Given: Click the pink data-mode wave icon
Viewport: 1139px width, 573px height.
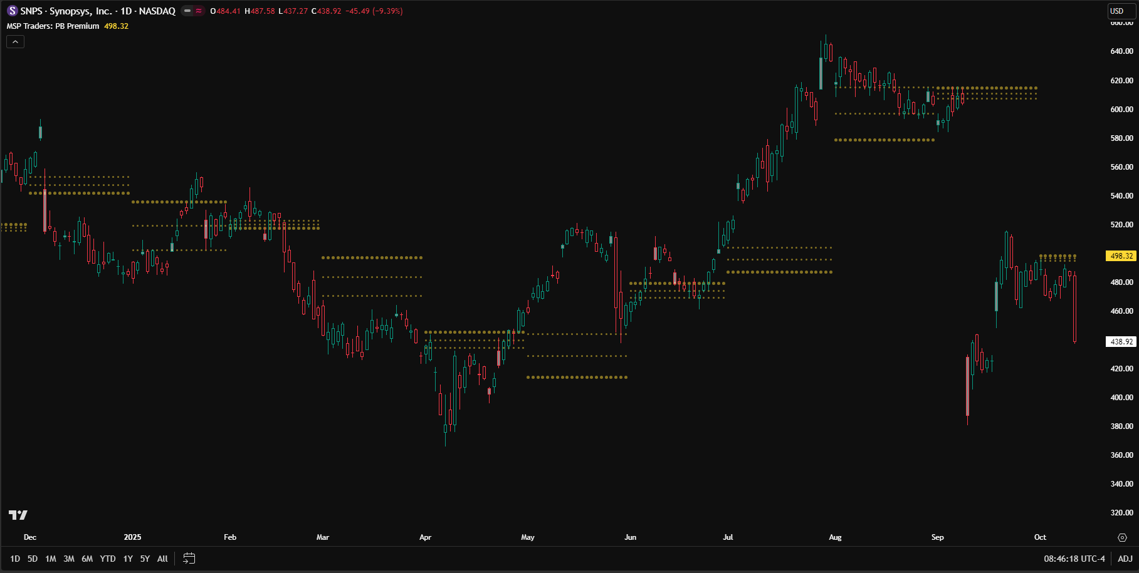Looking at the screenshot, I should click(199, 11).
